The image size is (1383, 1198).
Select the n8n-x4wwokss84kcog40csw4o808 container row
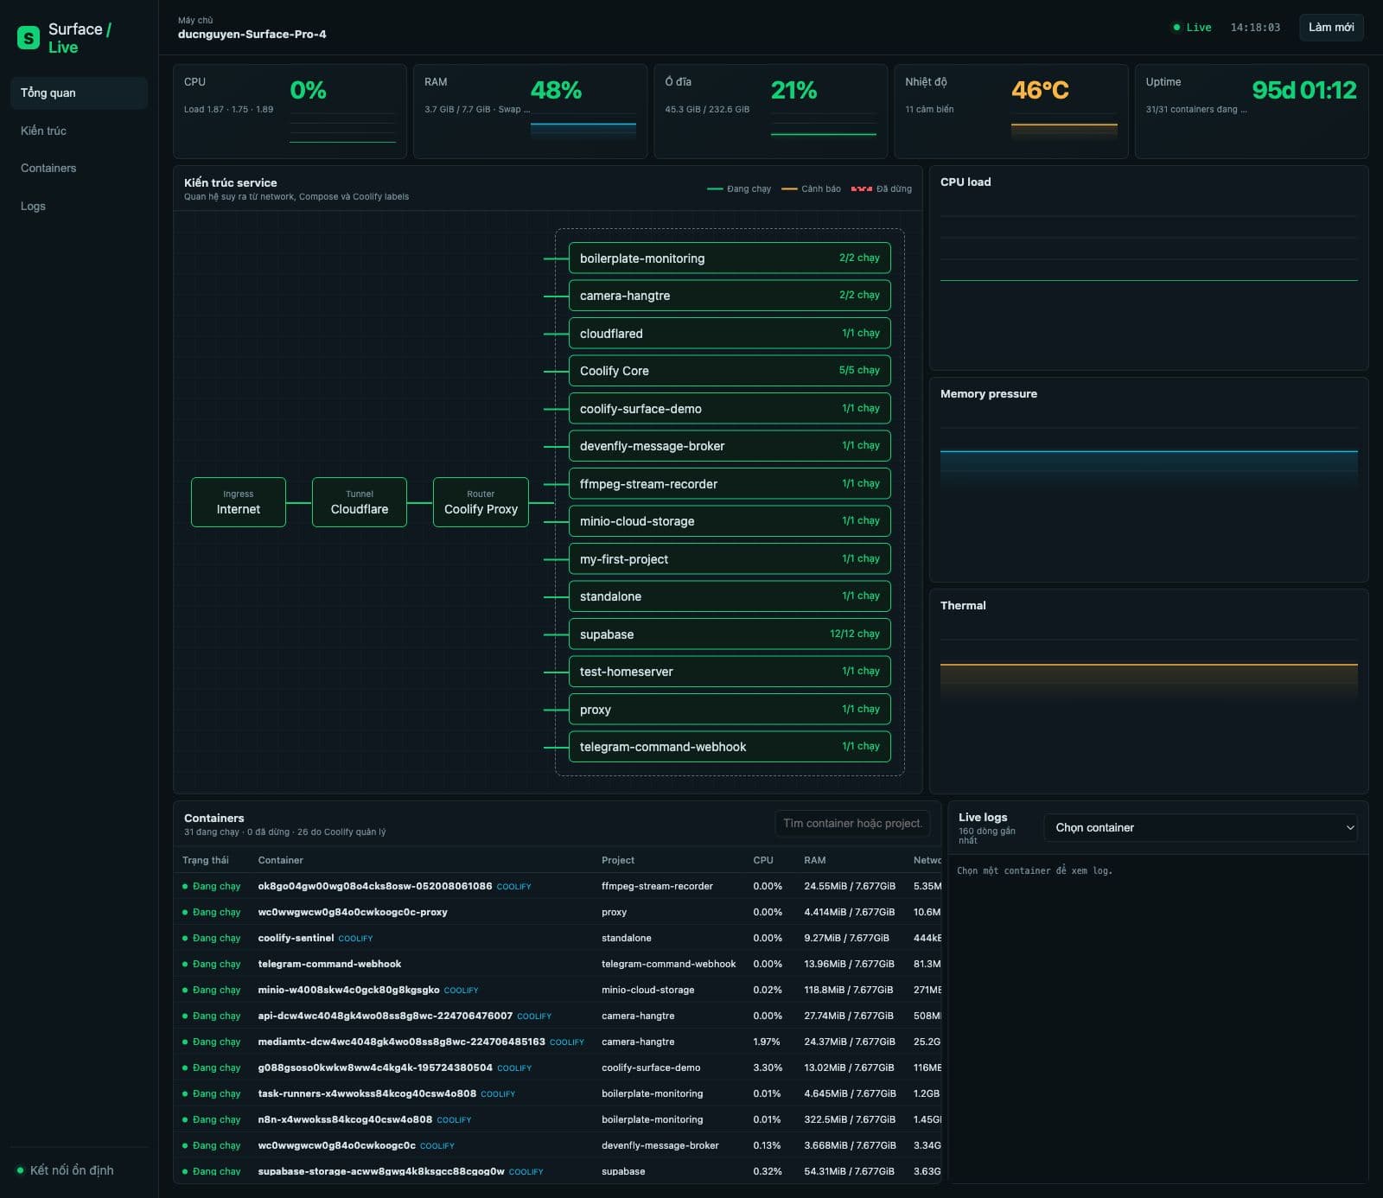tap(558, 1119)
